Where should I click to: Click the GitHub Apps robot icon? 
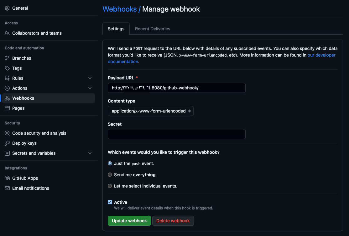(7, 178)
